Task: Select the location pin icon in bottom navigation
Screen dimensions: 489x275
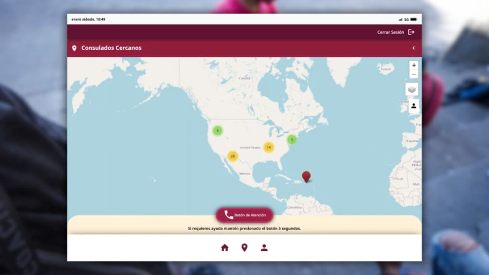Action: click(244, 247)
